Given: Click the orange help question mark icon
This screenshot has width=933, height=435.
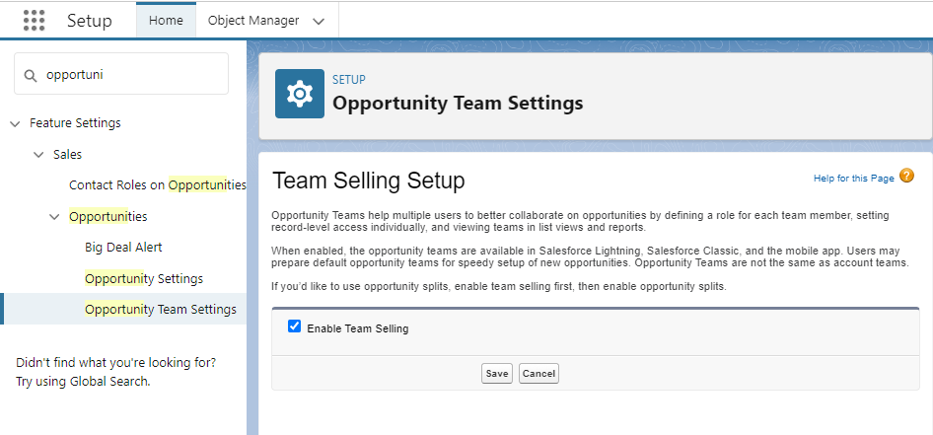Looking at the screenshot, I should 906,177.
